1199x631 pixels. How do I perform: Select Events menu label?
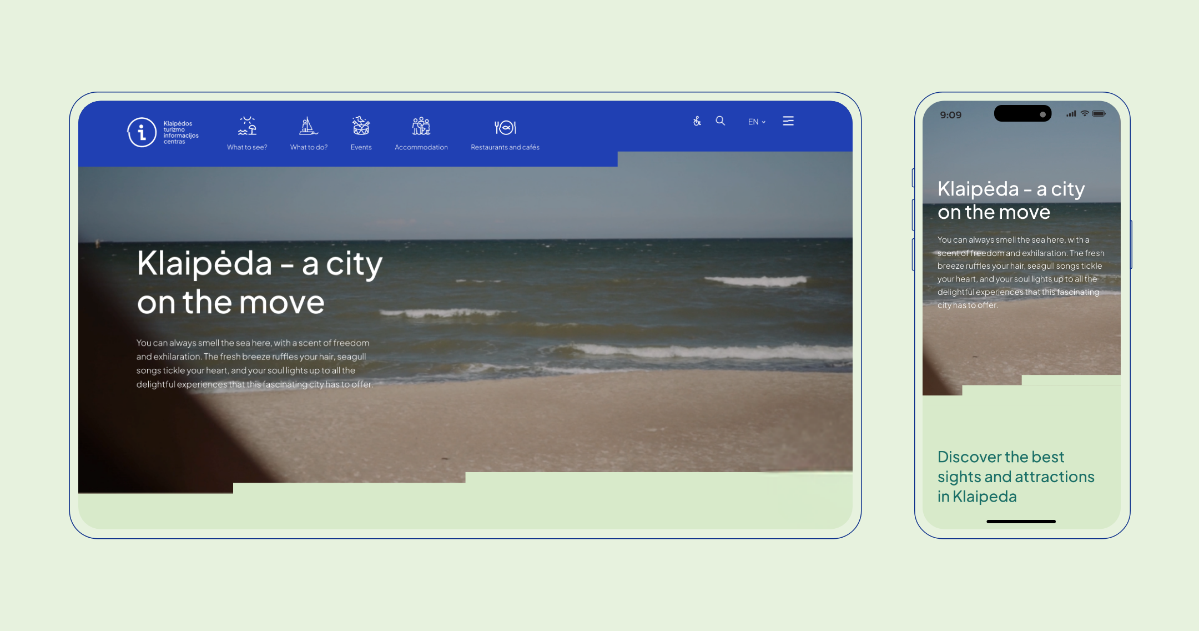361,147
